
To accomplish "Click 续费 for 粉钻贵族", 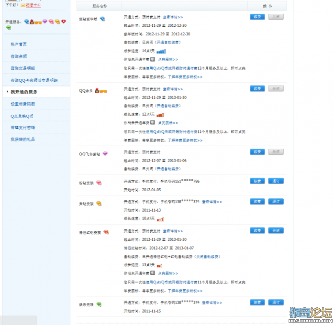I will tap(257, 181).
